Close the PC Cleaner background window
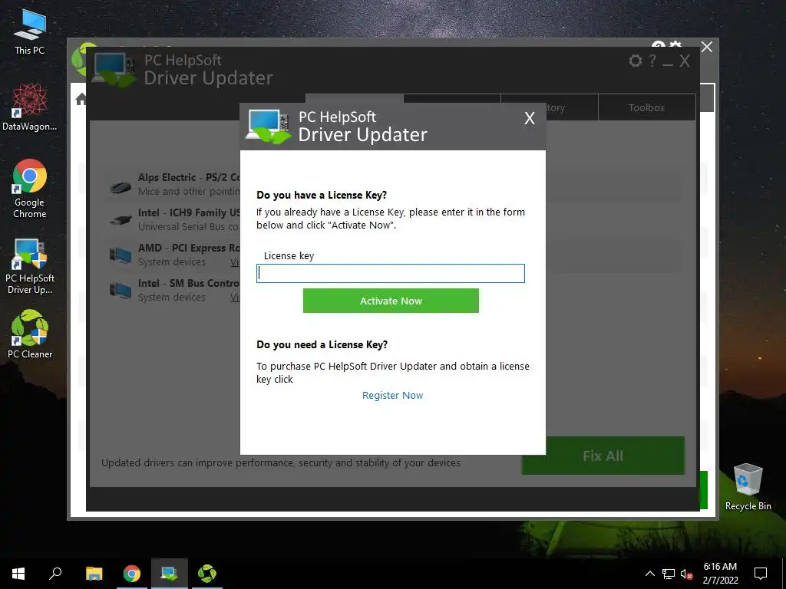 click(x=707, y=47)
